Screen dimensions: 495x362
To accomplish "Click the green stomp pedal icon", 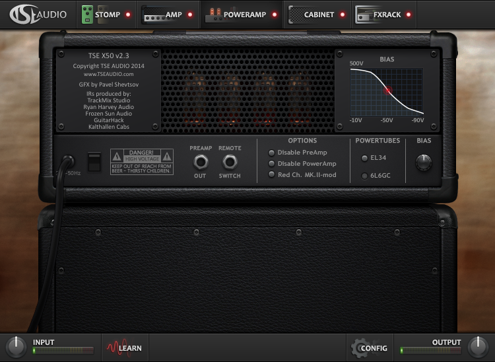I will point(87,15).
